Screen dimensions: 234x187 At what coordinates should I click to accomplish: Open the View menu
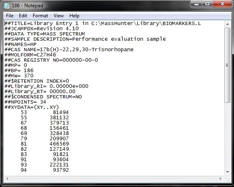pos(58,16)
